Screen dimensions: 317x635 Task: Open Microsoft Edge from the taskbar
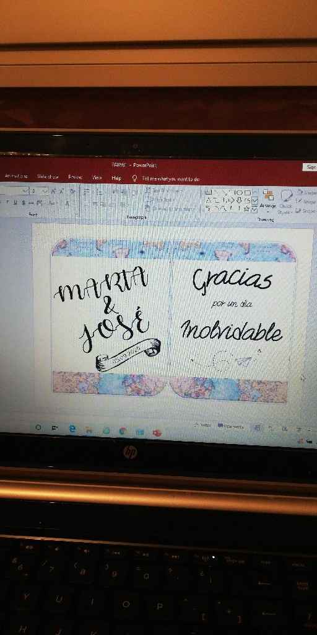click(x=72, y=429)
